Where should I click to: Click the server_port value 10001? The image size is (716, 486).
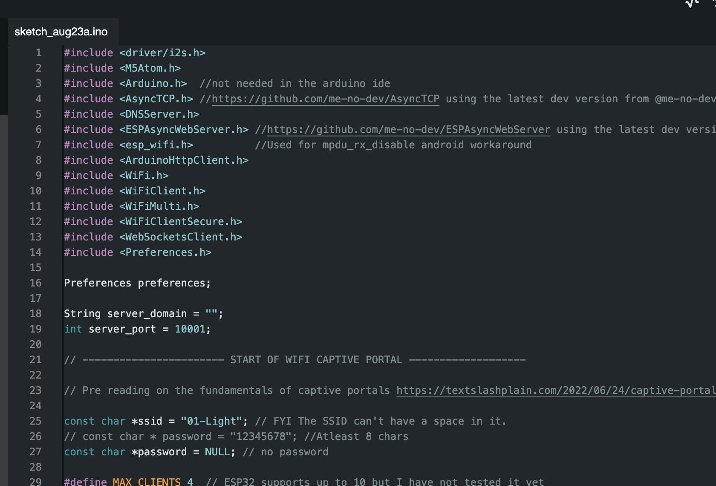pos(190,329)
